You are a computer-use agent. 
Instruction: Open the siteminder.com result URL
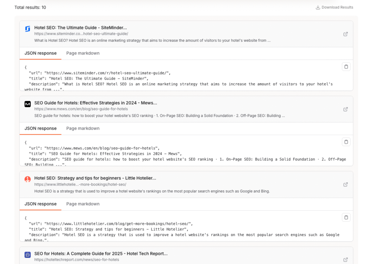(81, 34)
